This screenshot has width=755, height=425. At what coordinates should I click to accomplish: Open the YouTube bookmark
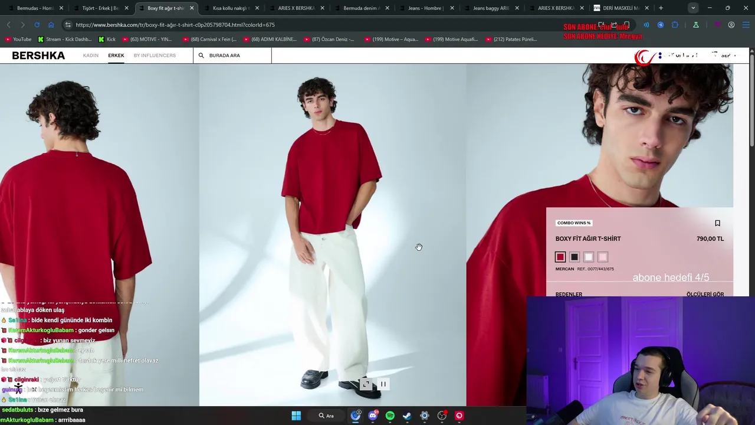point(18,40)
